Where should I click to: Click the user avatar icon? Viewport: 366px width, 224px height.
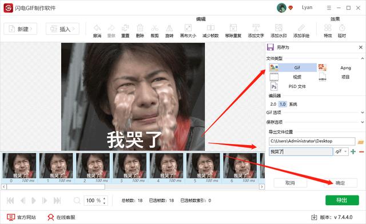point(281,8)
